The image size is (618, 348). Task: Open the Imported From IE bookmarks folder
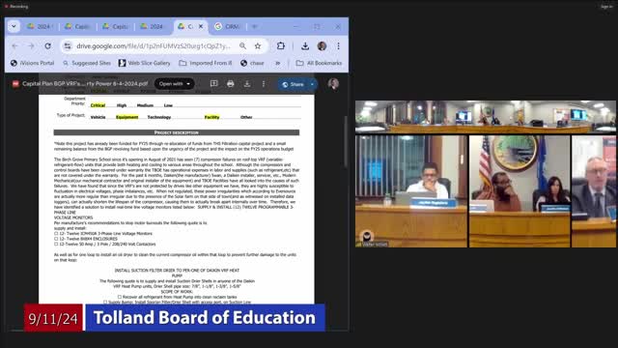tap(206, 63)
